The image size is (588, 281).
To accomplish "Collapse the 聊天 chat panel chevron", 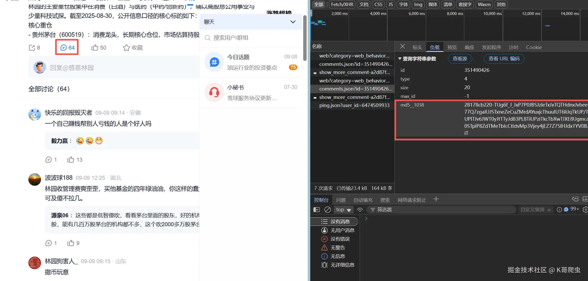I will coord(293,22).
